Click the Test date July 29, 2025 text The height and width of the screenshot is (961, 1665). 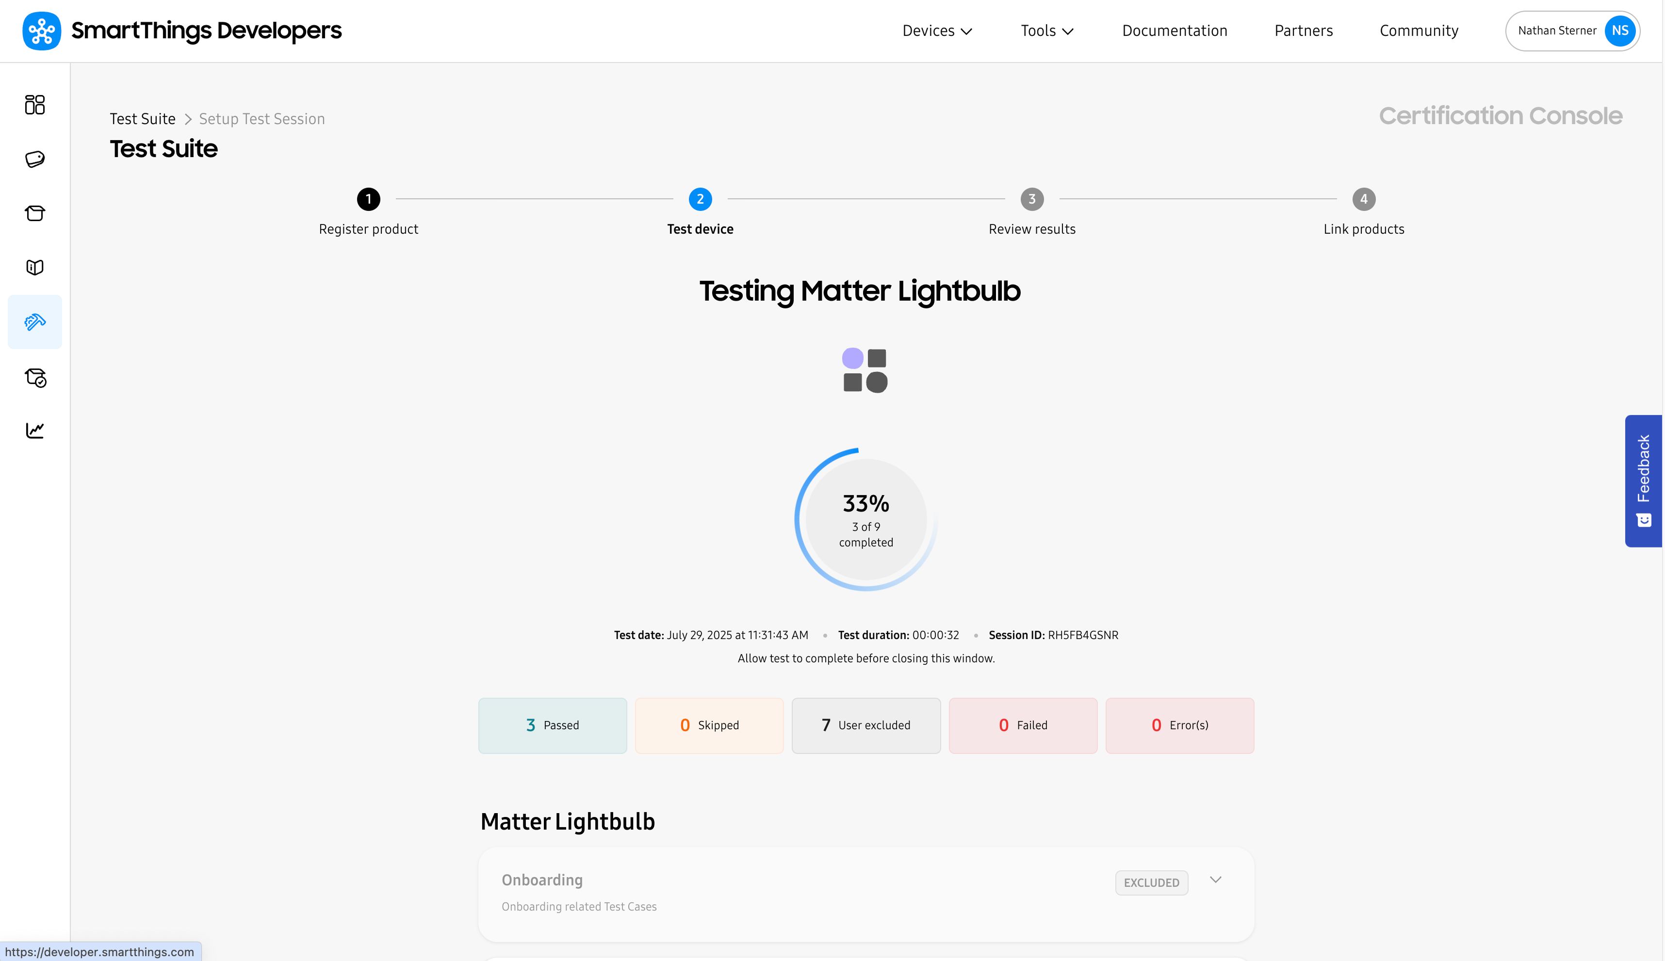tap(711, 635)
